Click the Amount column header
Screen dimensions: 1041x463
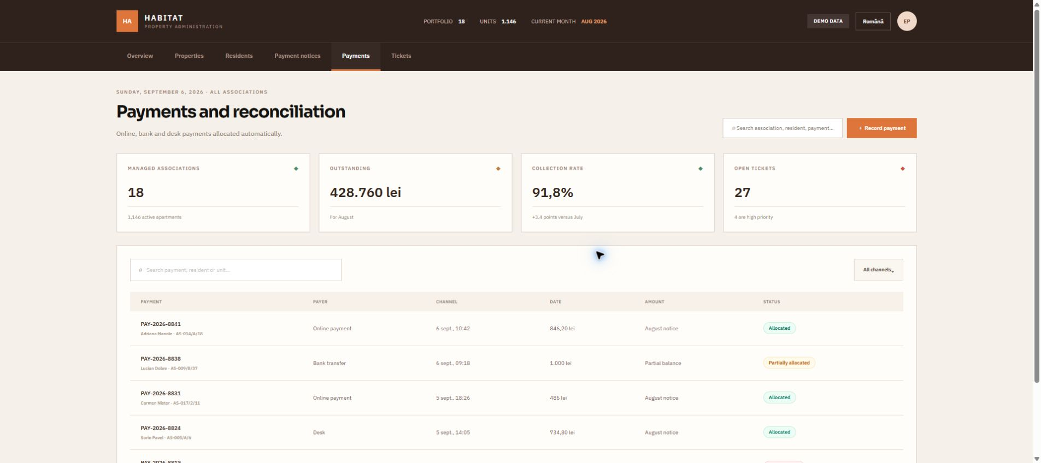pyautogui.click(x=654, y=301)
